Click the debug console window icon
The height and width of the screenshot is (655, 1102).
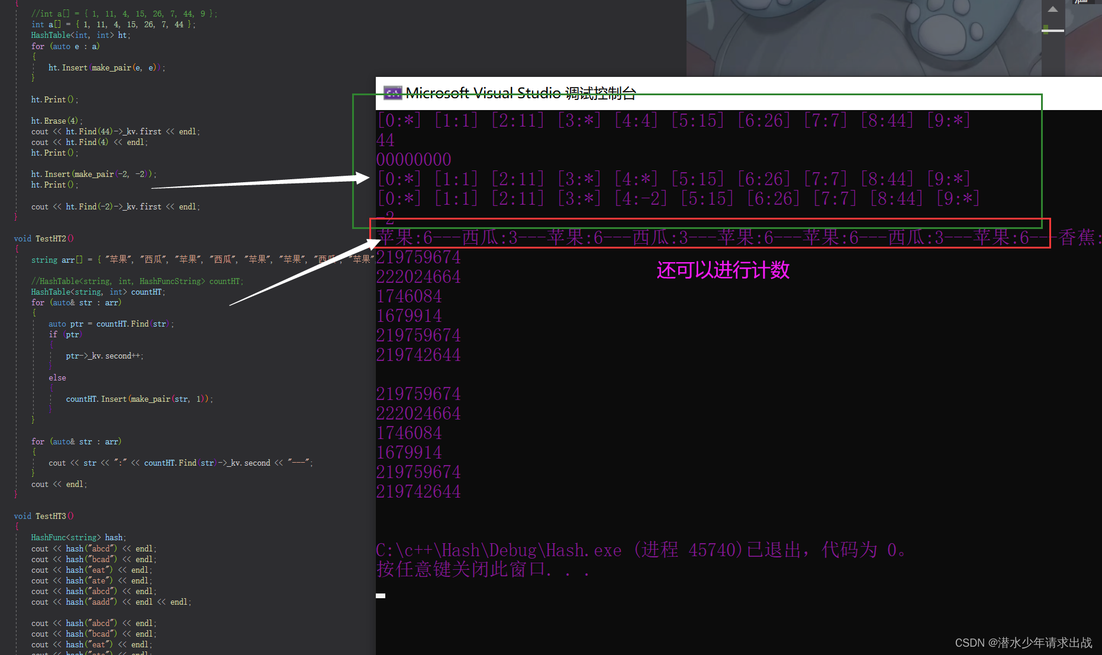pos(392,93)
